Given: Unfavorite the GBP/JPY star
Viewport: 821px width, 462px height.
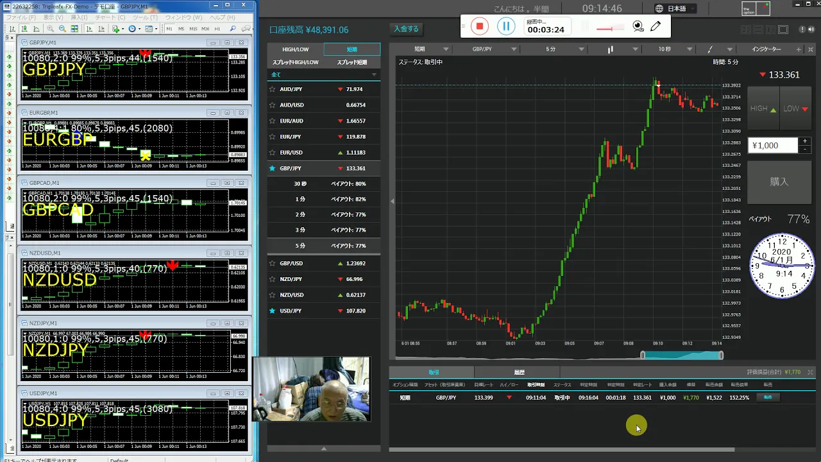Looking at the screenshot, I should coord(273,168).
